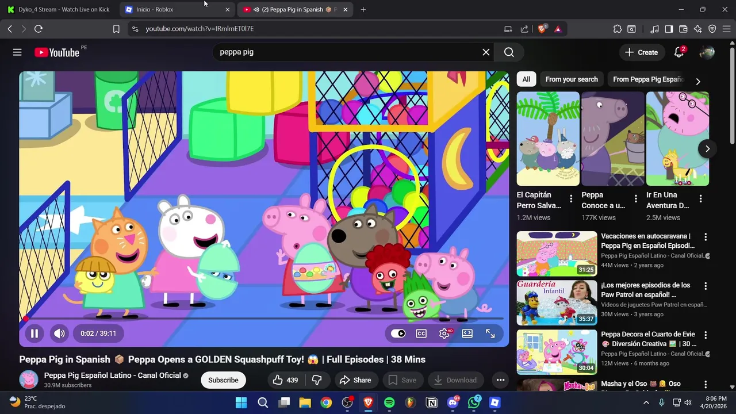The width and height of the screenshot is (736, 414).
Task: Select From your search chip
Action: point(572,79)
